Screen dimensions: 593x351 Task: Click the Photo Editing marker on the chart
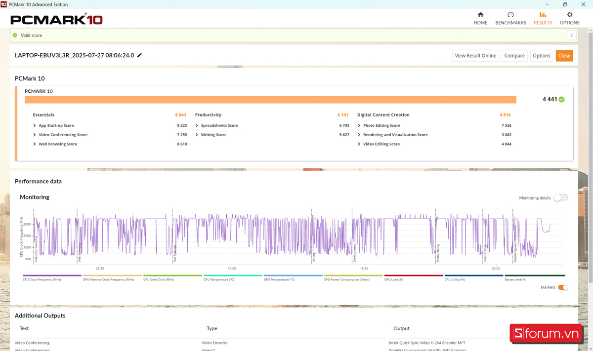(x=438, y=253)
